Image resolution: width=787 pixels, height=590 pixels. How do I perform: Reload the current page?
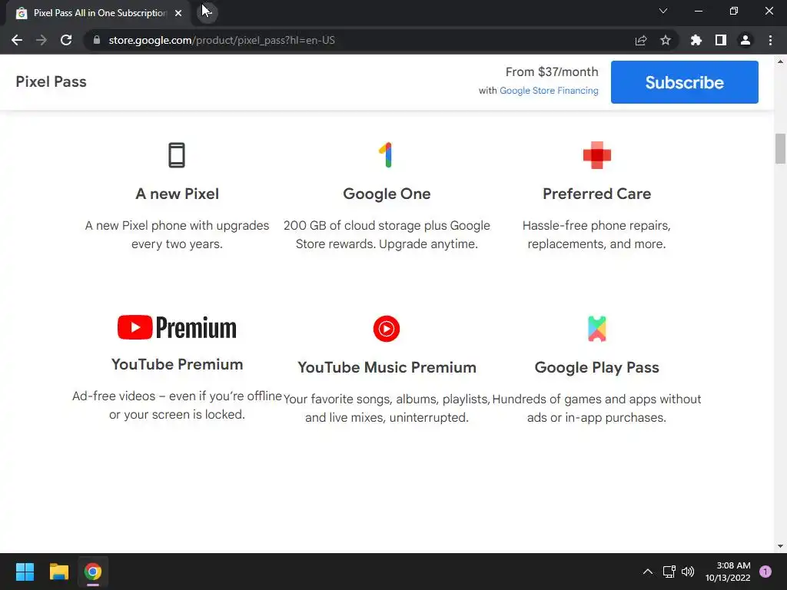(x=66, y=40)
